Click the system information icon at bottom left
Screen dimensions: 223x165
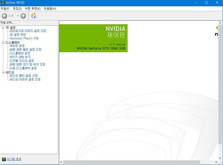3,159
